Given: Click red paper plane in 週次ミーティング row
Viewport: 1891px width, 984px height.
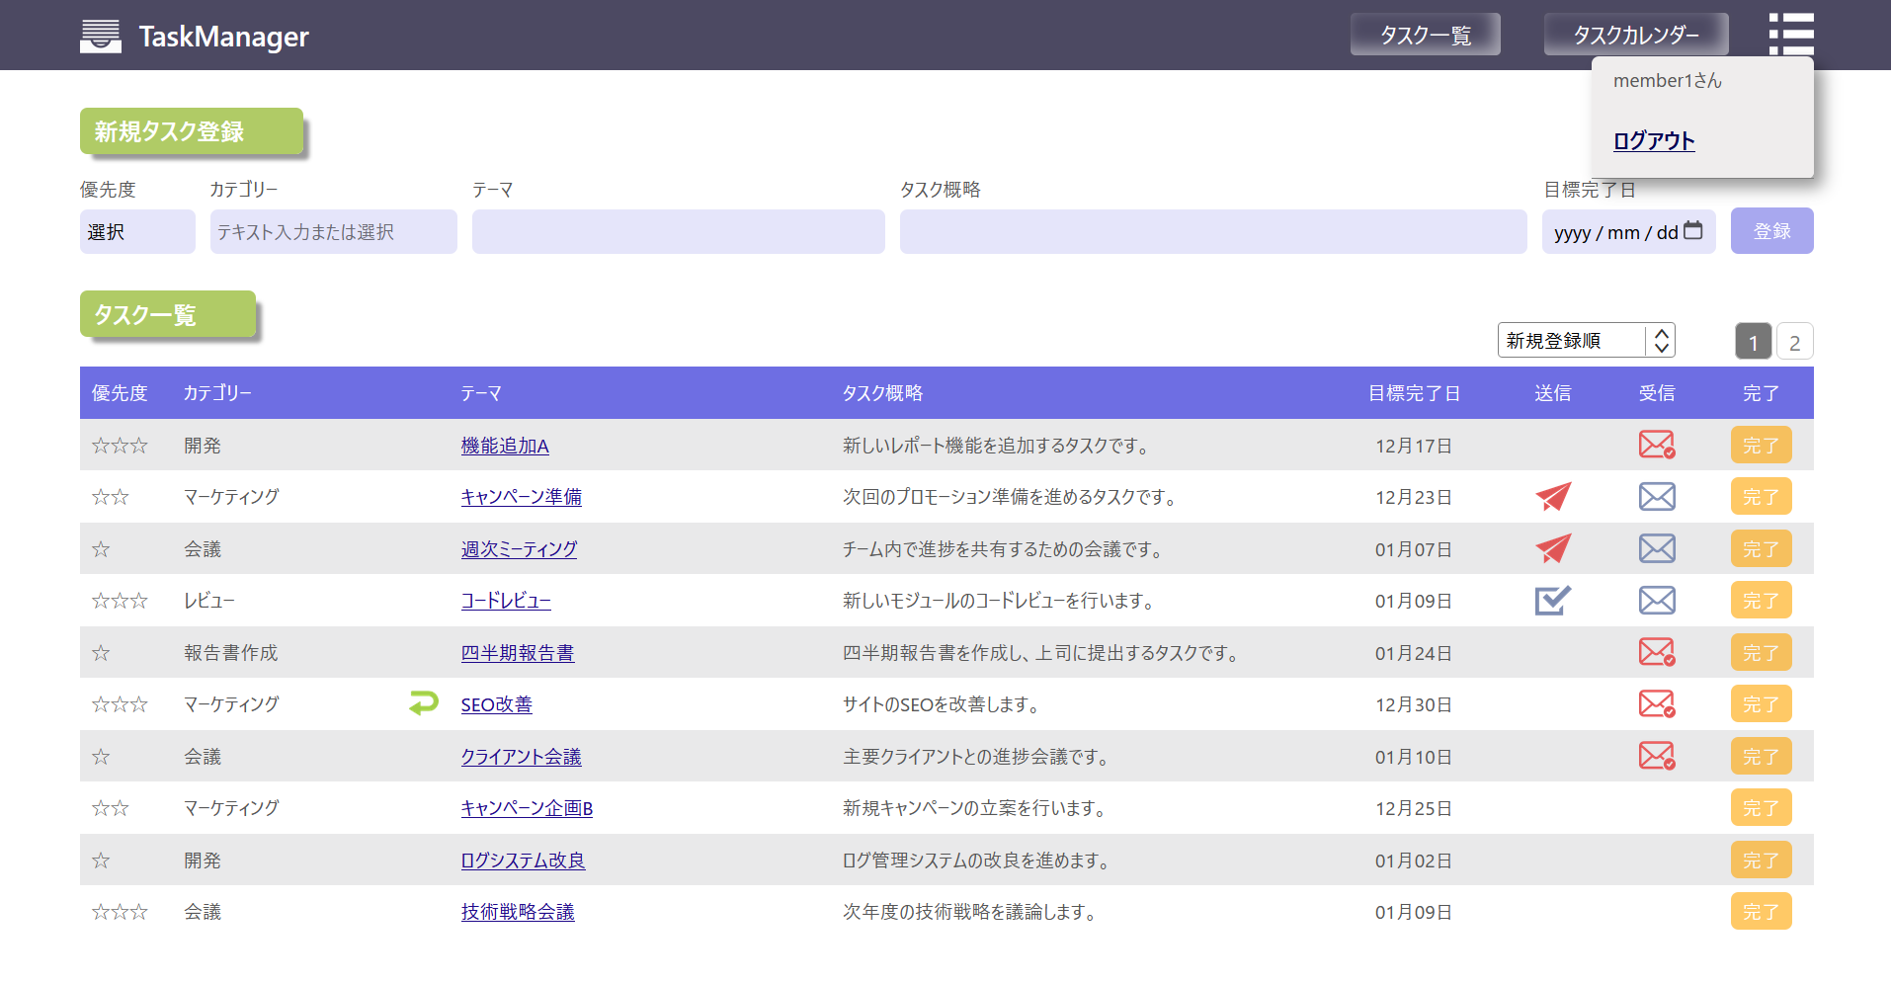Looking at the screenshot, I should click(1552, 548).
